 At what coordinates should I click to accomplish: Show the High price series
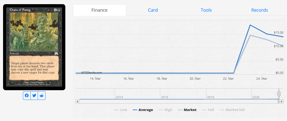pos(166,110)
